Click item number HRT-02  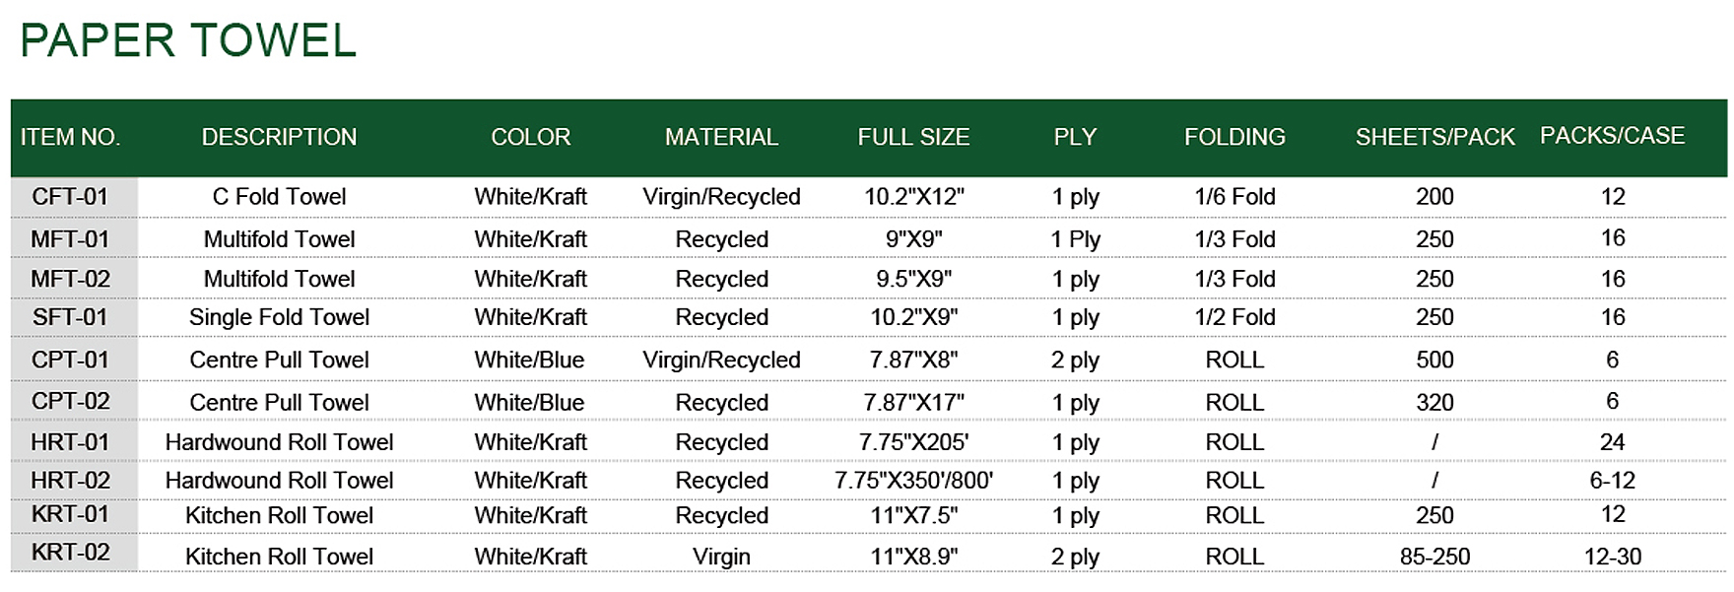pyautogui.click(x=70, y=480)
